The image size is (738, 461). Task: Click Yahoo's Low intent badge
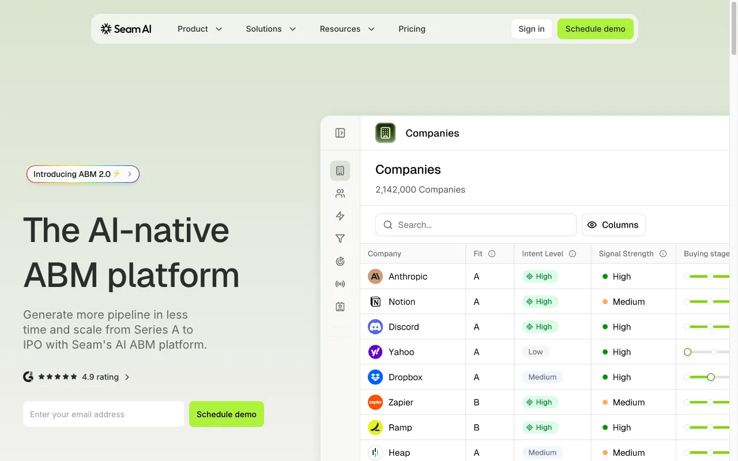[x=536, y=352]
